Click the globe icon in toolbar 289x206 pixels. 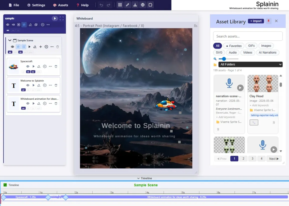pyautogui.click(x=143, y=5)
